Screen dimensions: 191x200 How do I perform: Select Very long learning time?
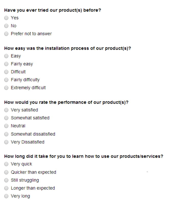(6, 196)
